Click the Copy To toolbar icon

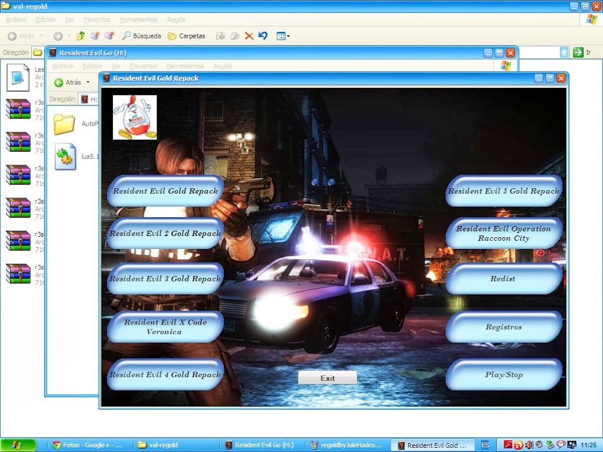click(234, 36)
